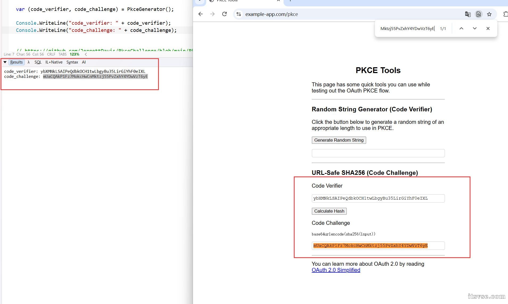Screen dimensions: 508x304
Task: Open the OAuth 2.0 Simplified link
Action: point(336,270)
